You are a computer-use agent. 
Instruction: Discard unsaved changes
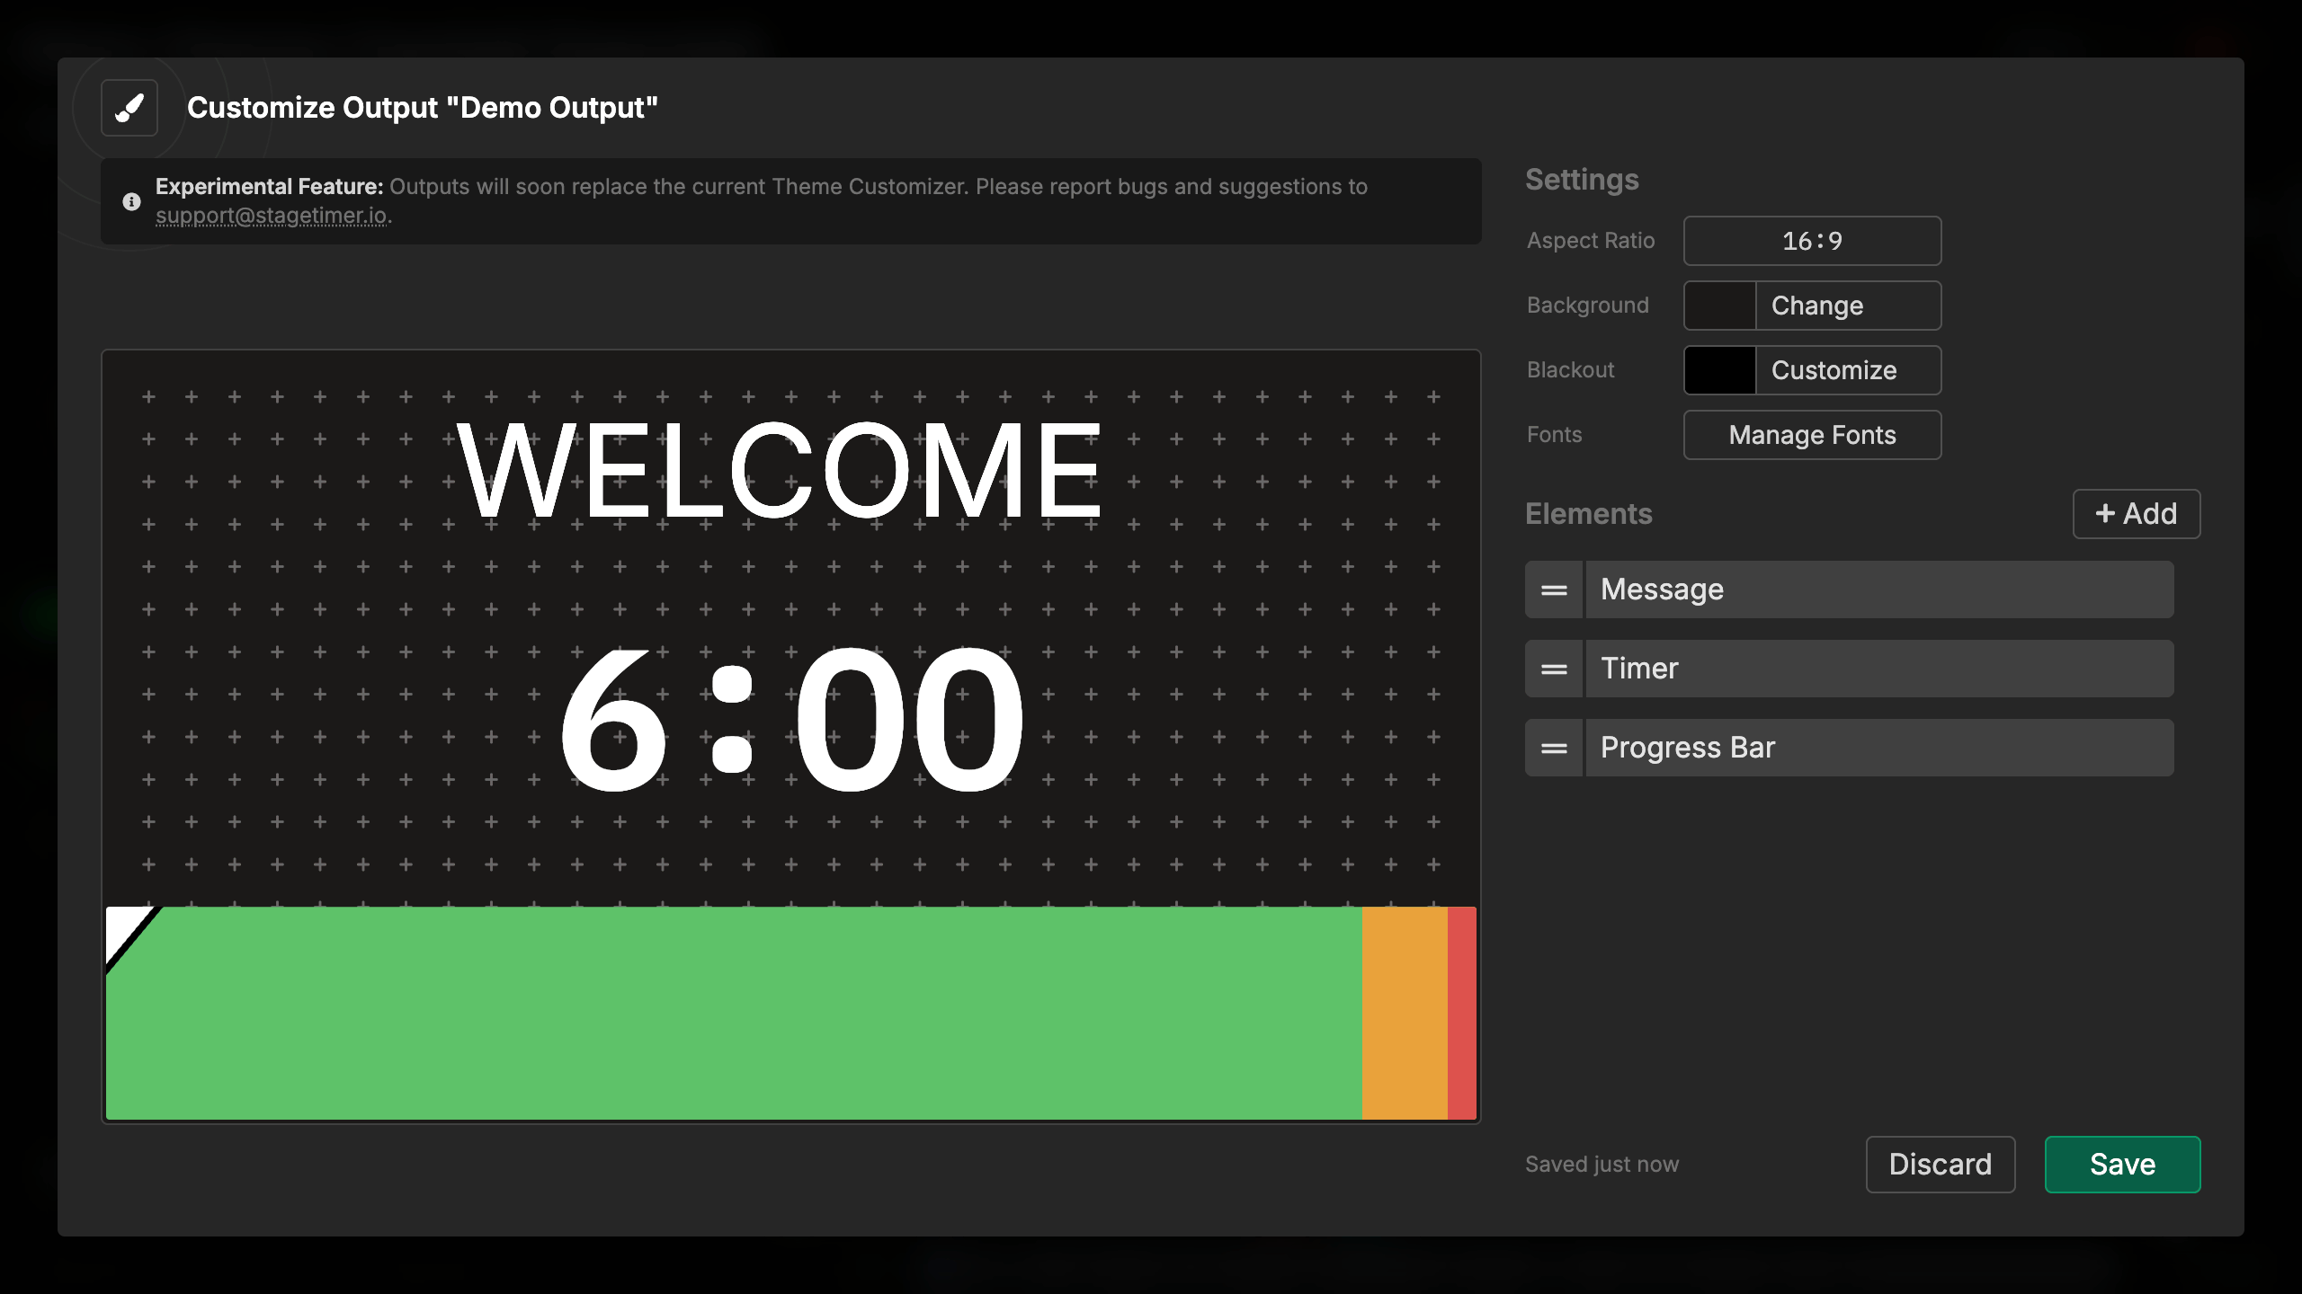click(1941, 1164)
